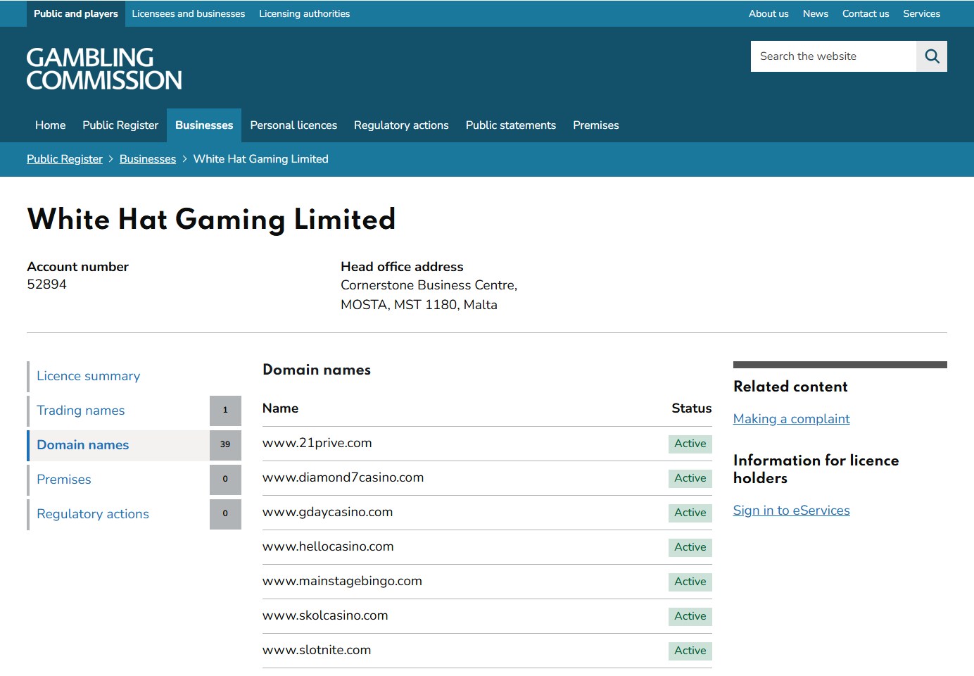Click the Public Register breadcrumb link
Screen dimensions: 974x676
(x=65, y=159)
